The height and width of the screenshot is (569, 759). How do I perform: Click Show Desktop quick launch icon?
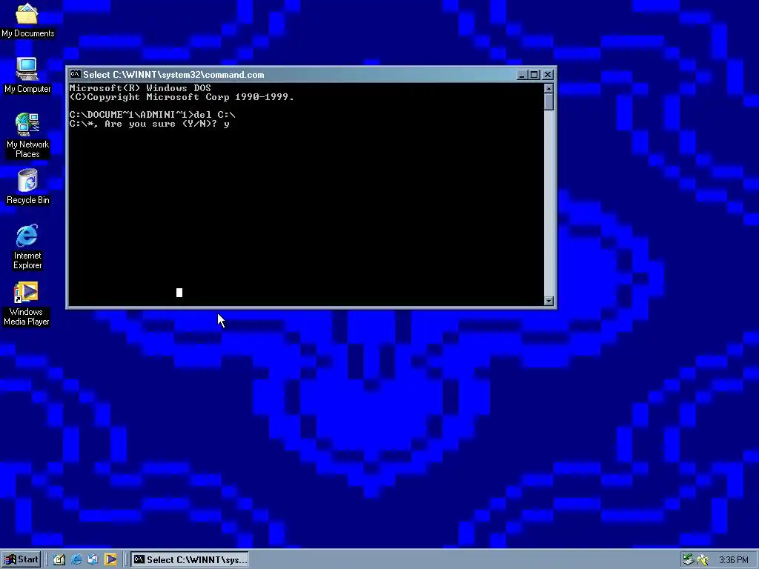tap(59, 560)
